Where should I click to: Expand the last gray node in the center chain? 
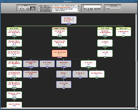64,88
